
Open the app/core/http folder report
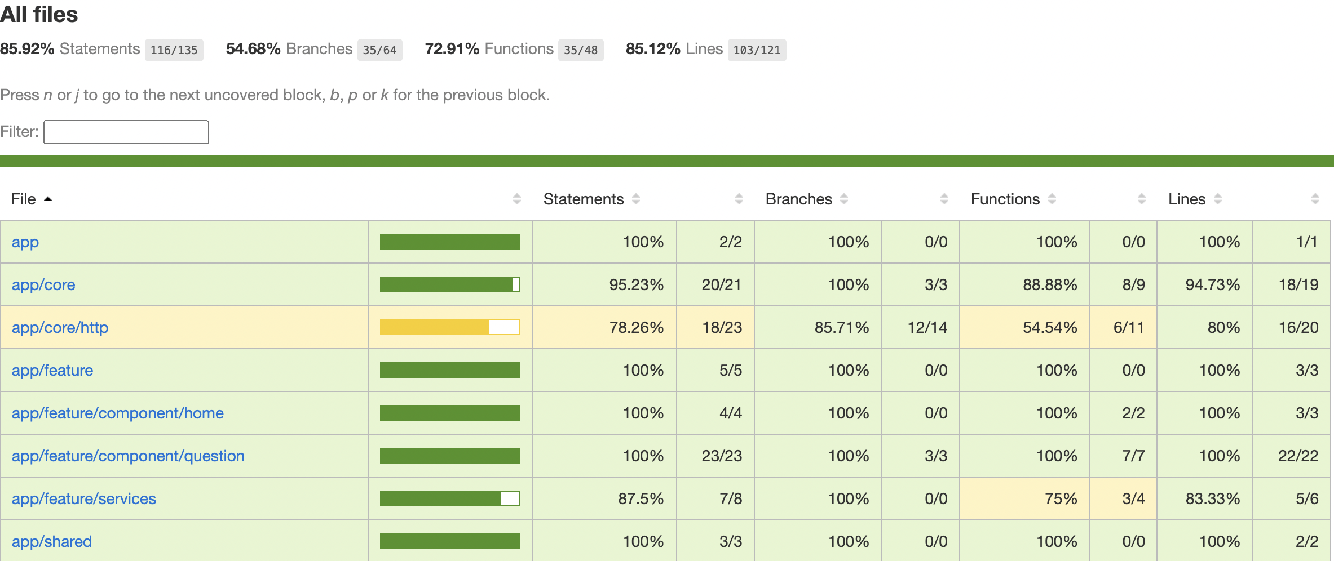(60, 327)
